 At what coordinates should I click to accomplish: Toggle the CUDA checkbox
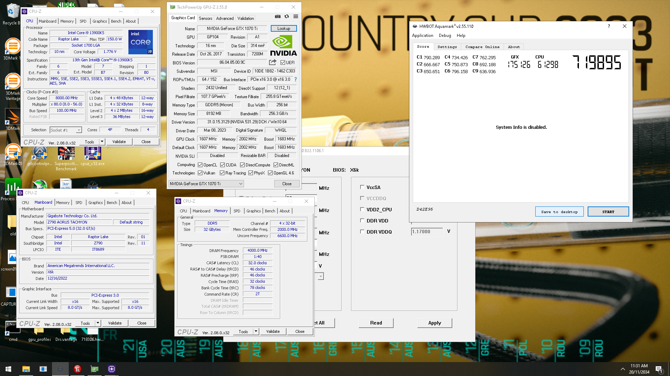pyautogui.click(x=222, y=165)
